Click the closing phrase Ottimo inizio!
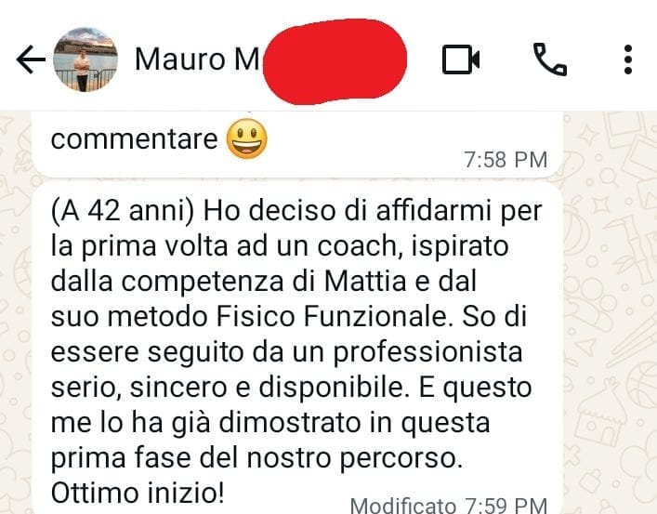This screenshot has height=514, width=657. pos(138,493)
